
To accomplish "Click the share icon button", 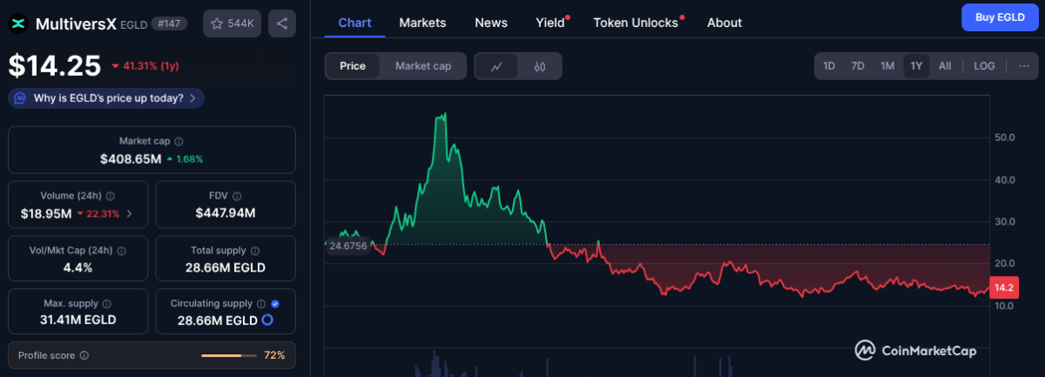I will click(x=281, y=24).
